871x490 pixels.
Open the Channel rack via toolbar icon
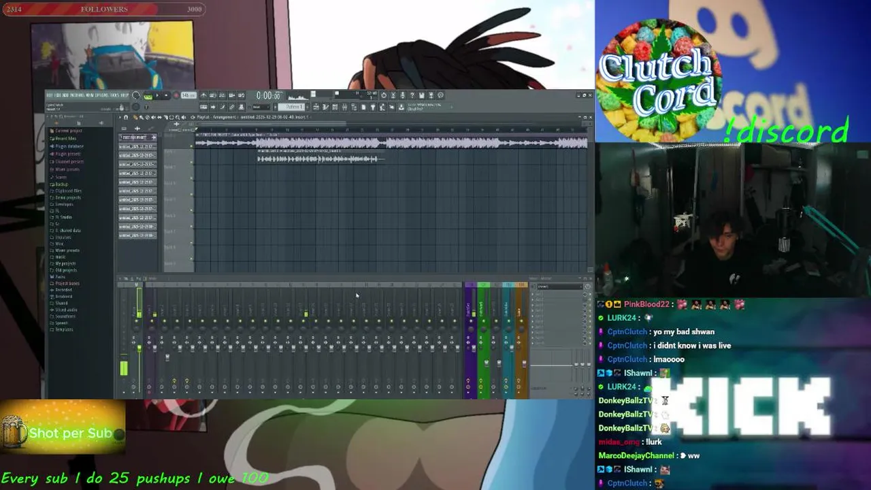[x=335, y=107]
